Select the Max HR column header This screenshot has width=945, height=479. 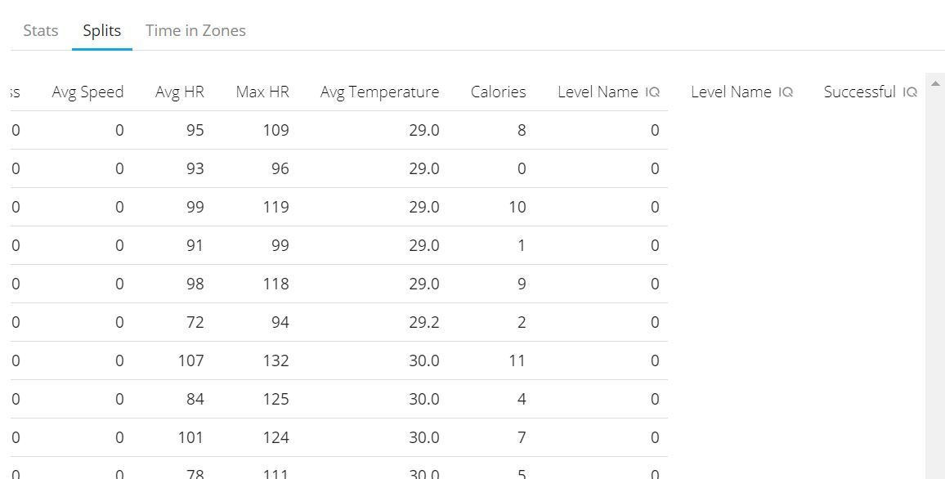[x=262, y=92]
